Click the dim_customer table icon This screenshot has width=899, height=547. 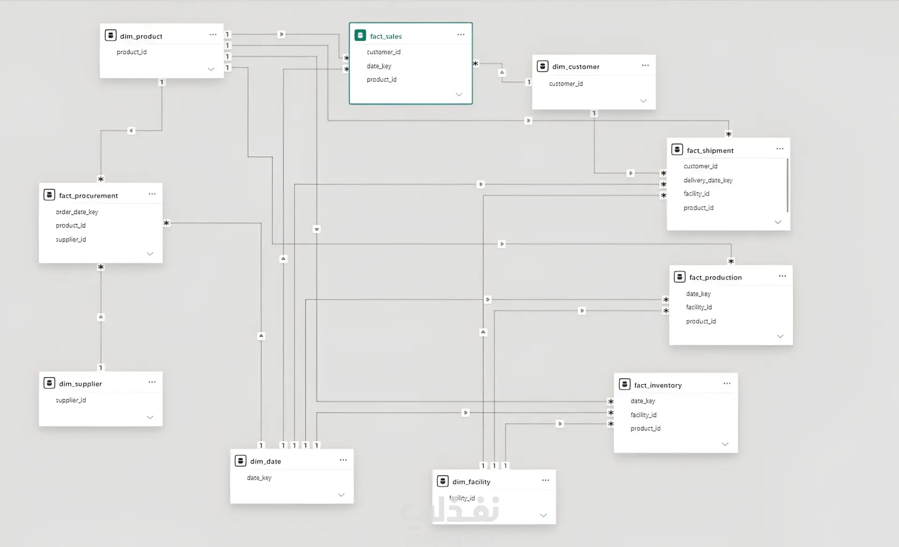543,66
